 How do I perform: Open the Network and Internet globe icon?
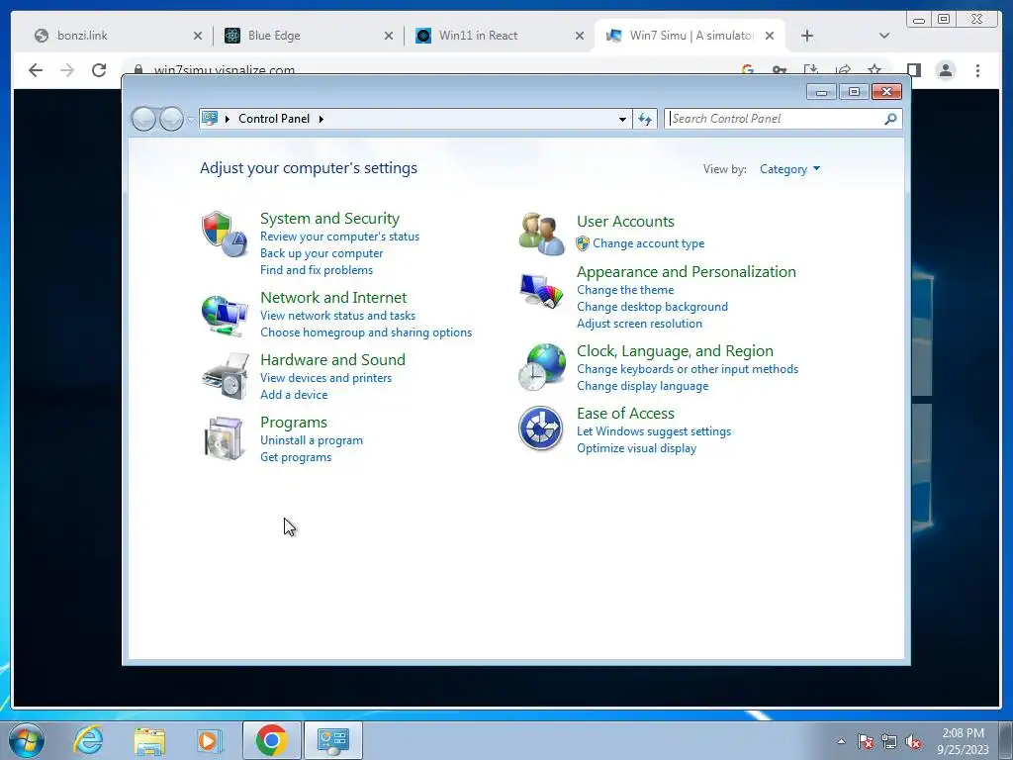[x=224, y=316]
